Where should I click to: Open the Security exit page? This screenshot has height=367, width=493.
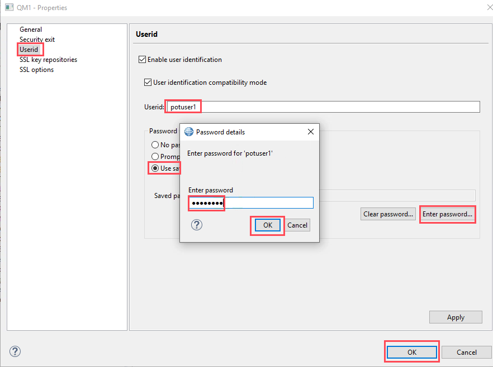point(37,40)
